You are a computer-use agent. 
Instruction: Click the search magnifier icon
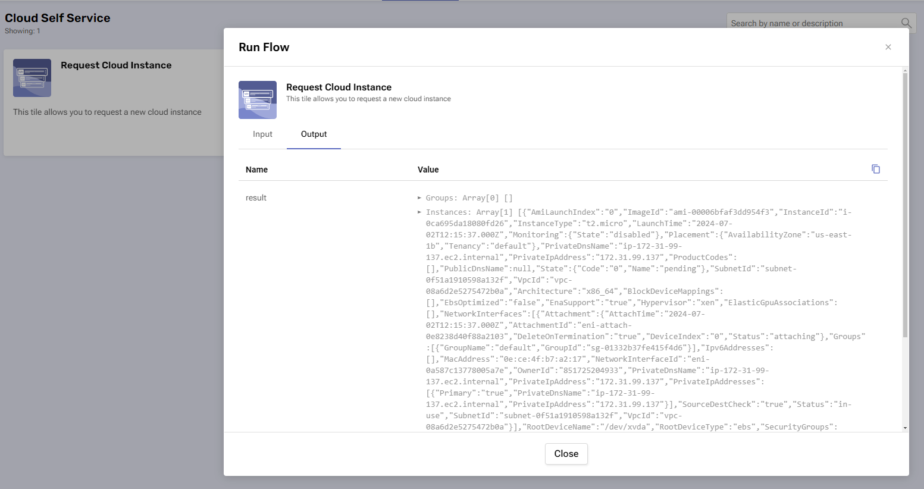tap(906, 23)
